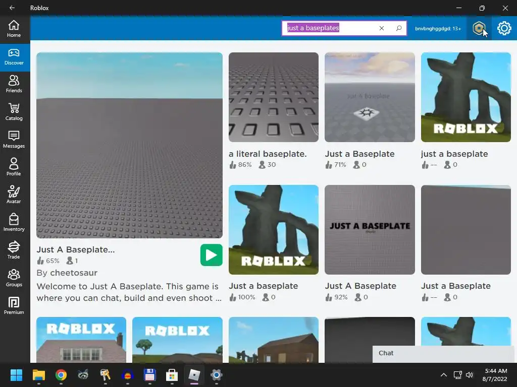The width and height of the screenshot is (517, 387).
Task: Click username bnvbnghggdgd: 13+
Action: pyautogui.click(x=438, y=29)
